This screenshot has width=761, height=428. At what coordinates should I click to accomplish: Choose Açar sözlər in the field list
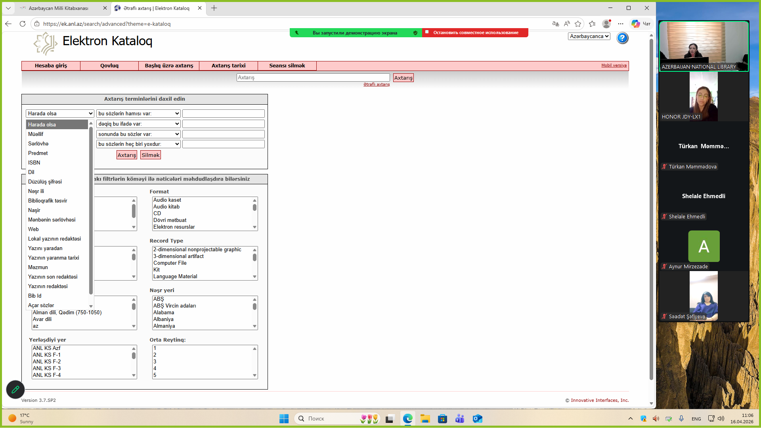(x=57, y=306)
